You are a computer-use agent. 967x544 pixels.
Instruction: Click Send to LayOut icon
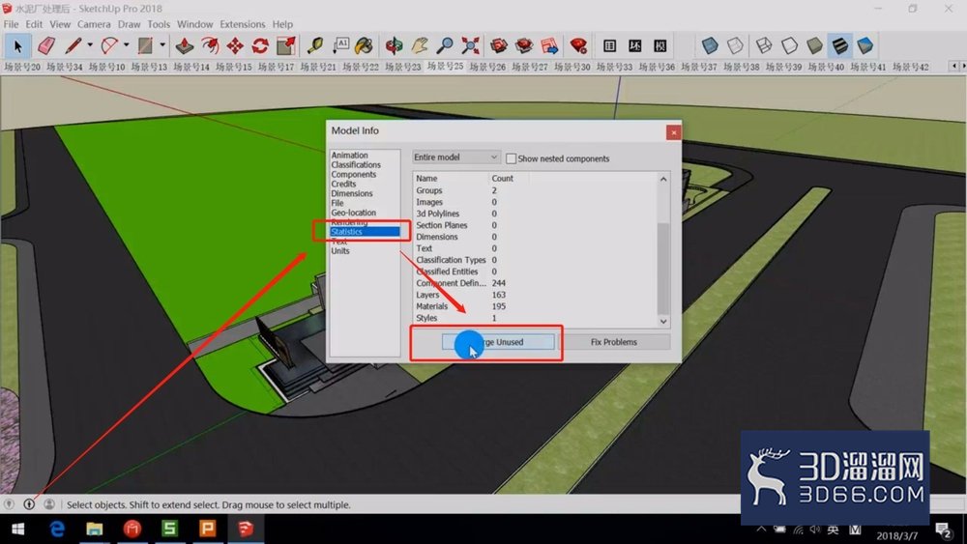click(549, 45)
